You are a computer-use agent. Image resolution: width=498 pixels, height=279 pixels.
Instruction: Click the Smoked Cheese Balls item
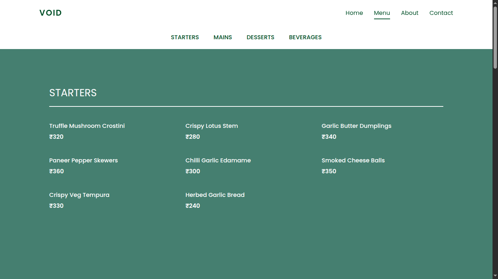(x=353, y=161)
